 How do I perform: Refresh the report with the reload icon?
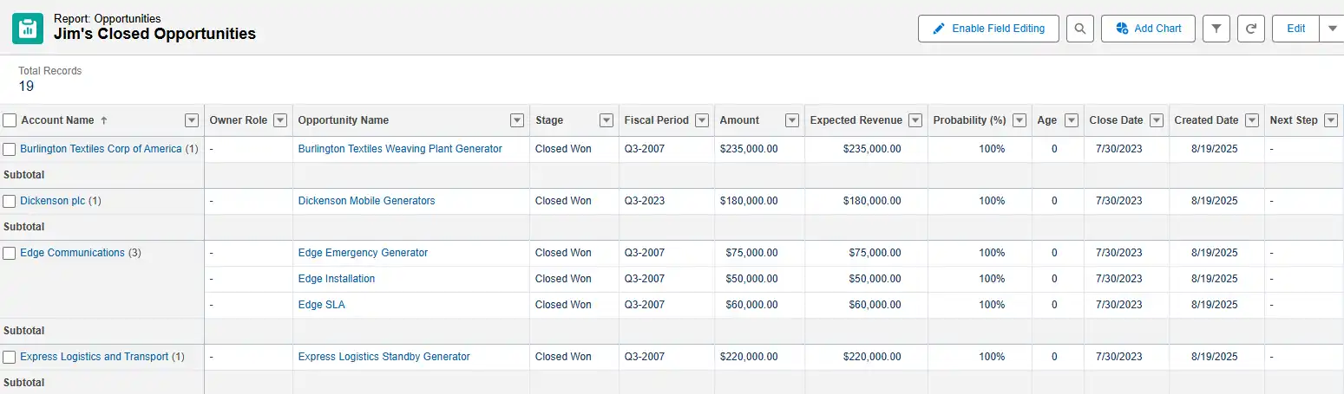tap(1251, 29)
